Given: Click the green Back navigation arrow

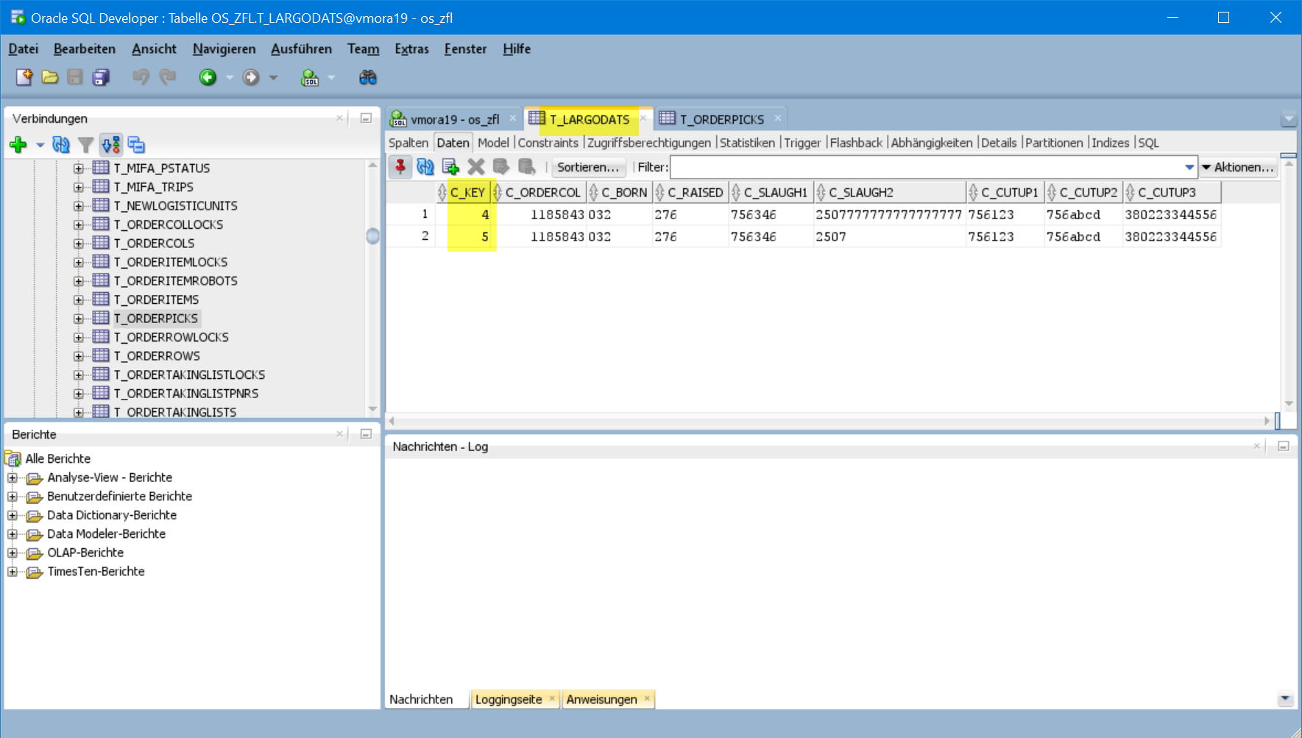Looking at the screenshot, I should coord(208,77).
